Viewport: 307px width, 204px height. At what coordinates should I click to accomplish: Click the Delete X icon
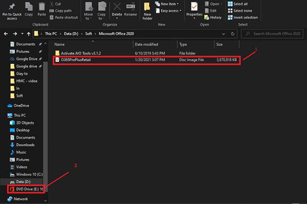[x=117, y=7]
